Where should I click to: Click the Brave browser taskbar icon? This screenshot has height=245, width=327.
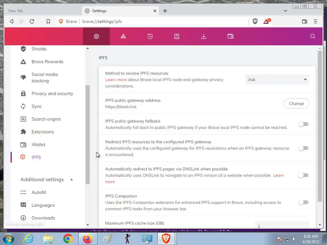[166, 239]
